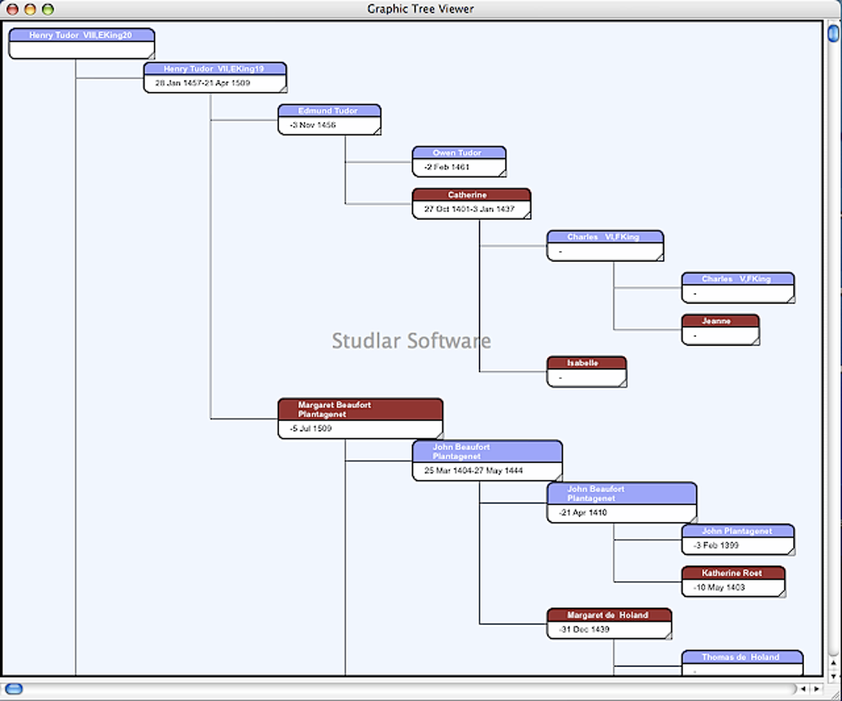Click the Catherine name header
The height and width of the screenshot is (701, 842).
pyautogui.click(x=471, y=195)
